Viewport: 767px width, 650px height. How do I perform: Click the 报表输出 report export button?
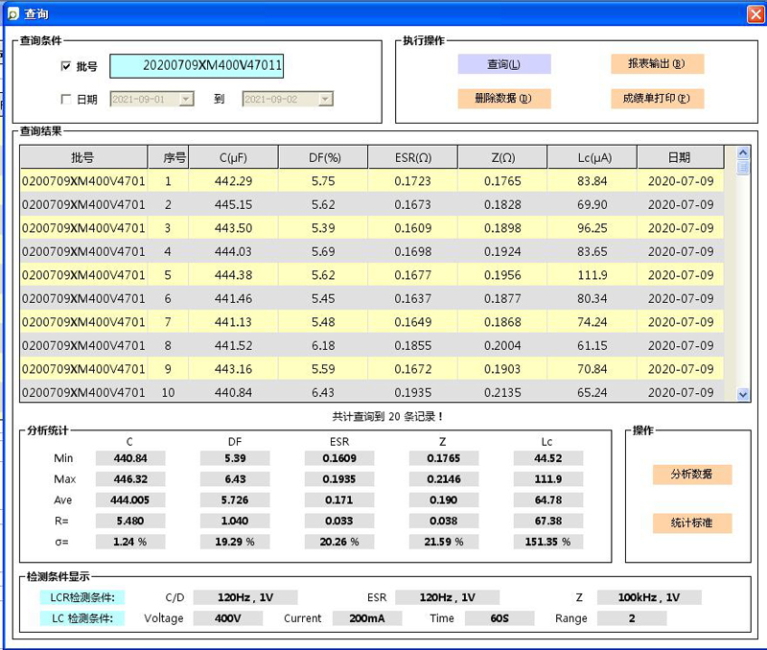coord(657,64)
